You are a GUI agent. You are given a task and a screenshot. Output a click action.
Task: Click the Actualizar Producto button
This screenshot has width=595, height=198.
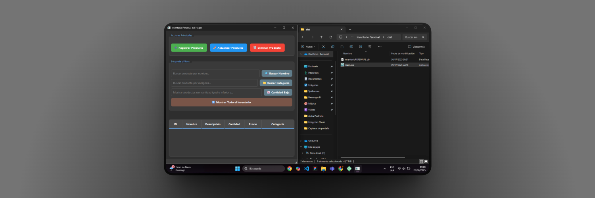228,48
